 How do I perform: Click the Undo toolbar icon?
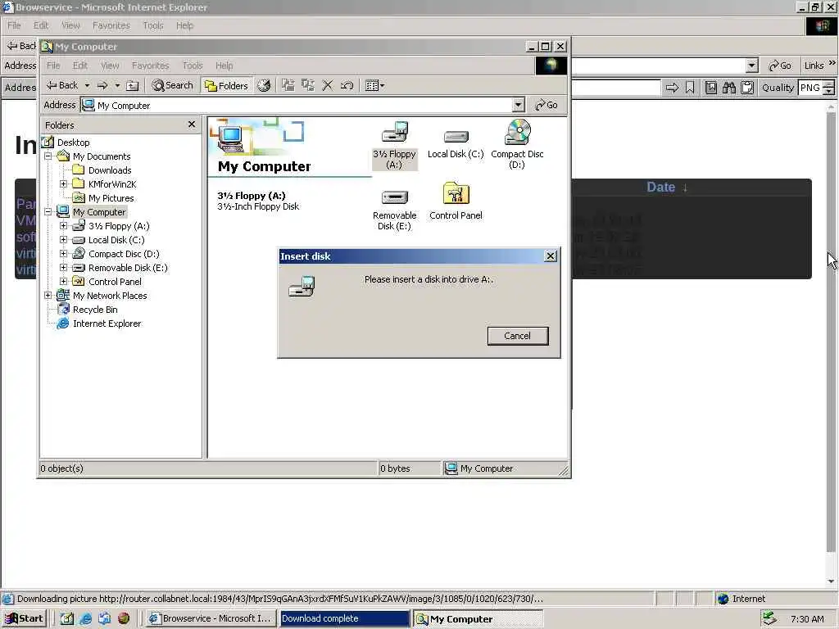(347, 85)
